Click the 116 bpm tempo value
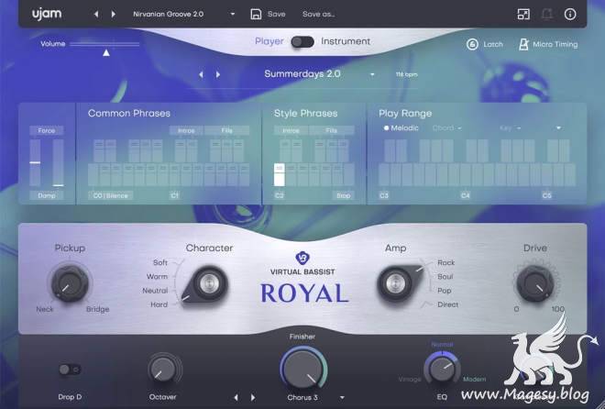 (406, 74)
